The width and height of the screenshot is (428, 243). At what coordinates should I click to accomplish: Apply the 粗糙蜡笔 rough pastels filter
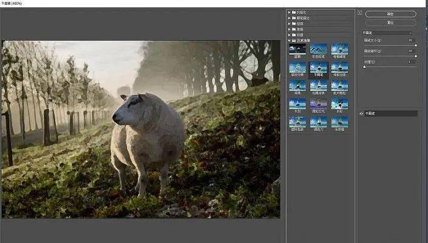point(339,51)
